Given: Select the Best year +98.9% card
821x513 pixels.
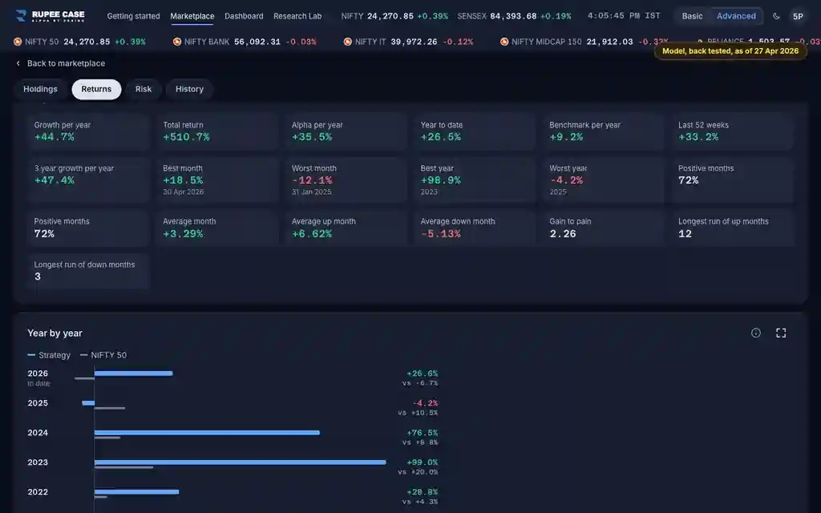Looking at the screenshot, I should 475,180.
